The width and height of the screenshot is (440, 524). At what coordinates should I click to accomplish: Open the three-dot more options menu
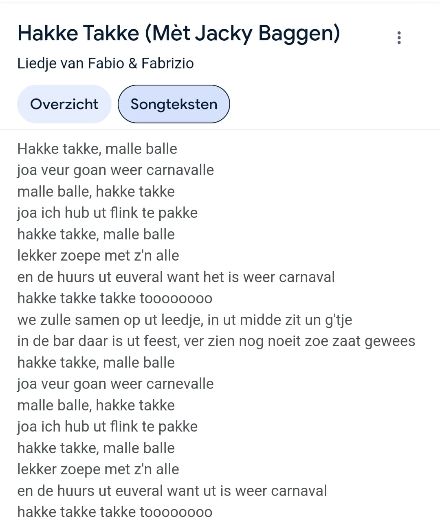tap(399, 37)
